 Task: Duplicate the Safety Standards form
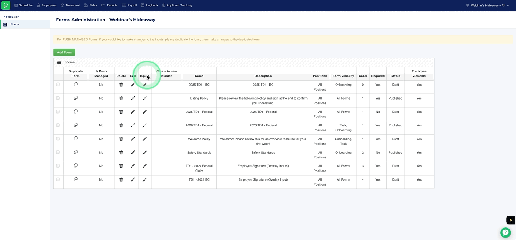coord(75,152)
